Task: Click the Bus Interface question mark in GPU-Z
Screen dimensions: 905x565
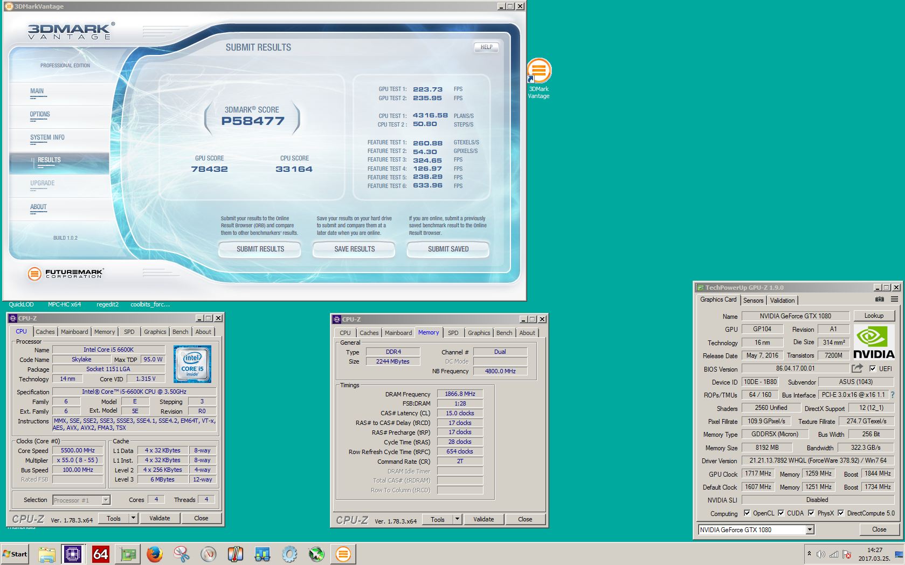Action: coord(893,395)
